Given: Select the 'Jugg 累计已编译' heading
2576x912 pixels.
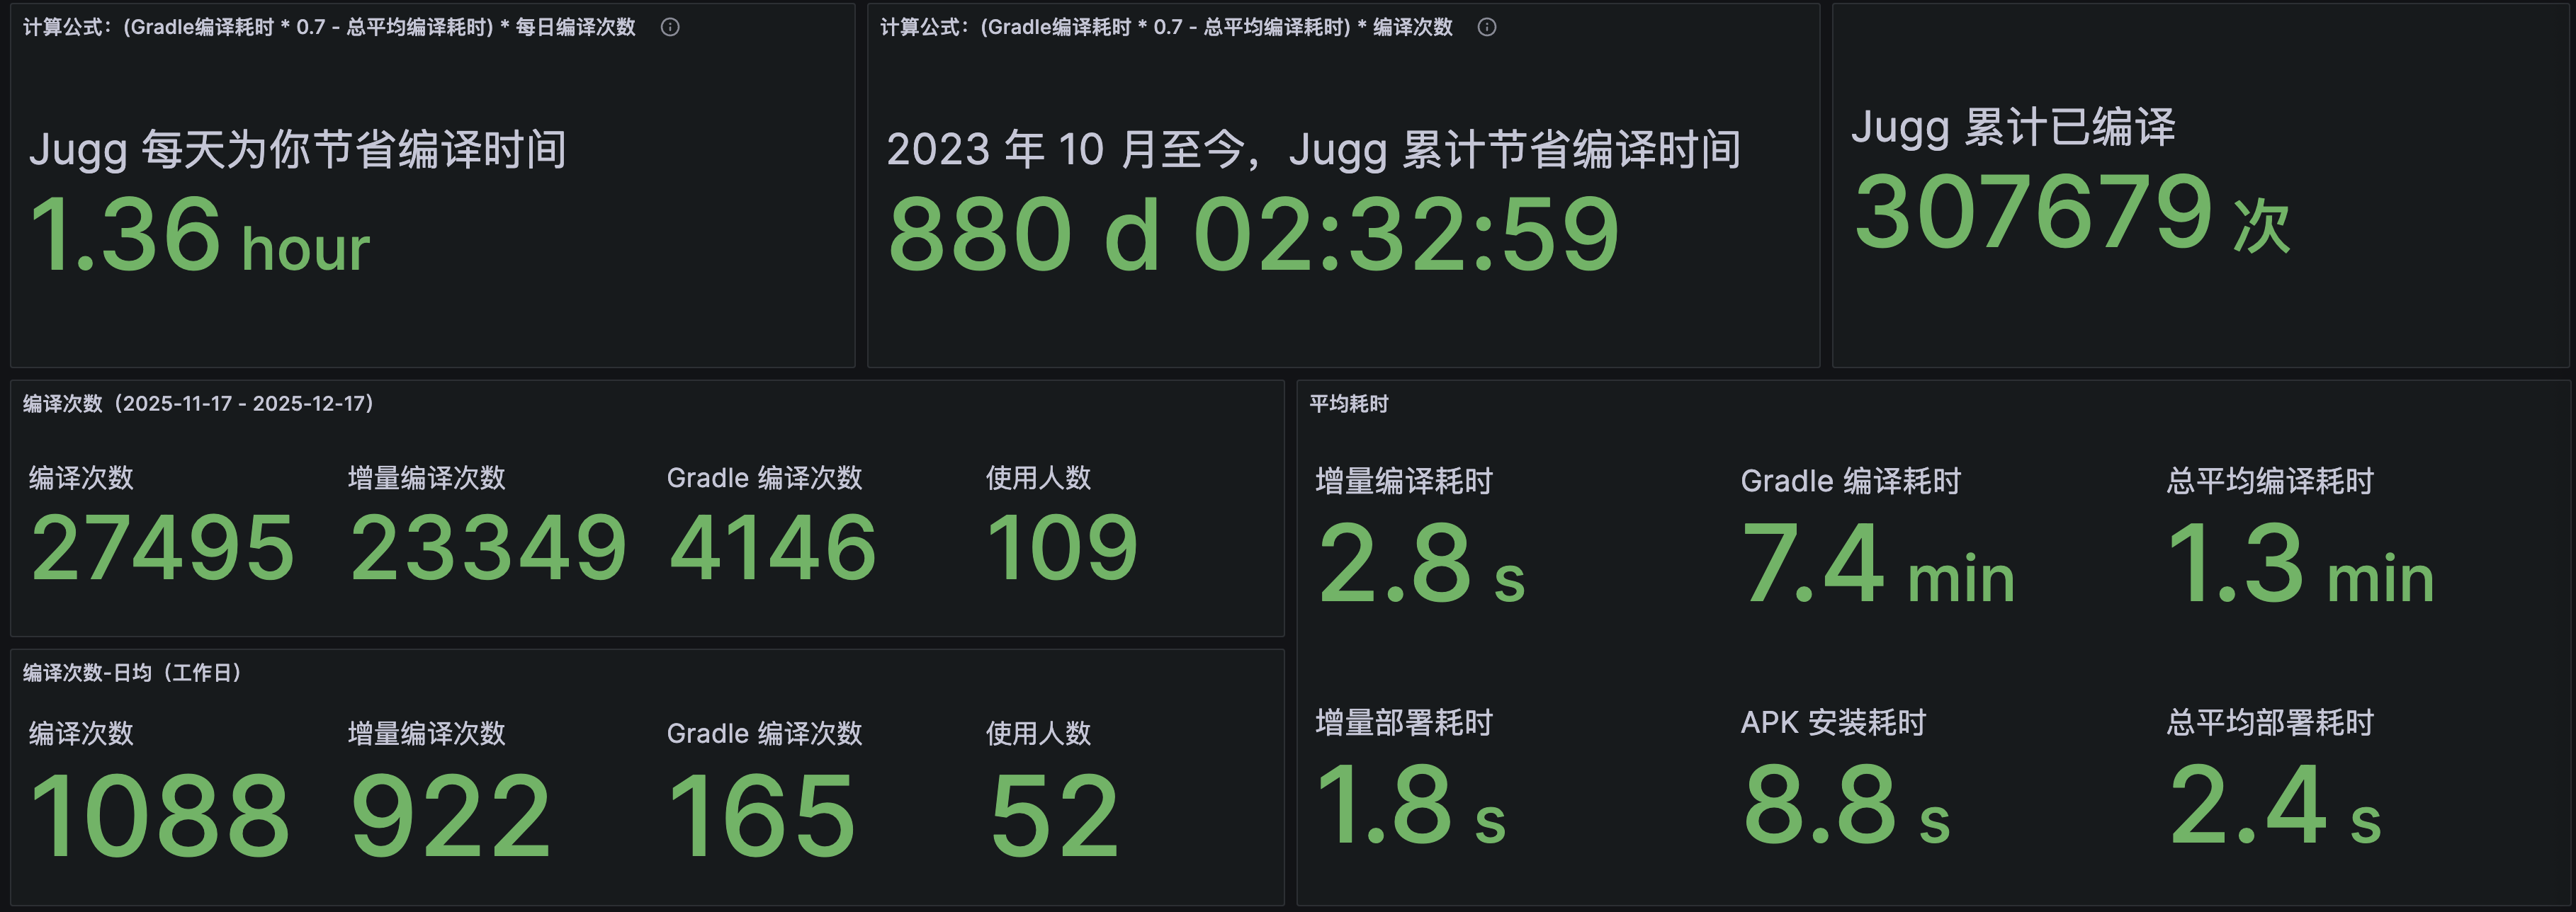Looking at the screenshot, I should coord(2013,128).
